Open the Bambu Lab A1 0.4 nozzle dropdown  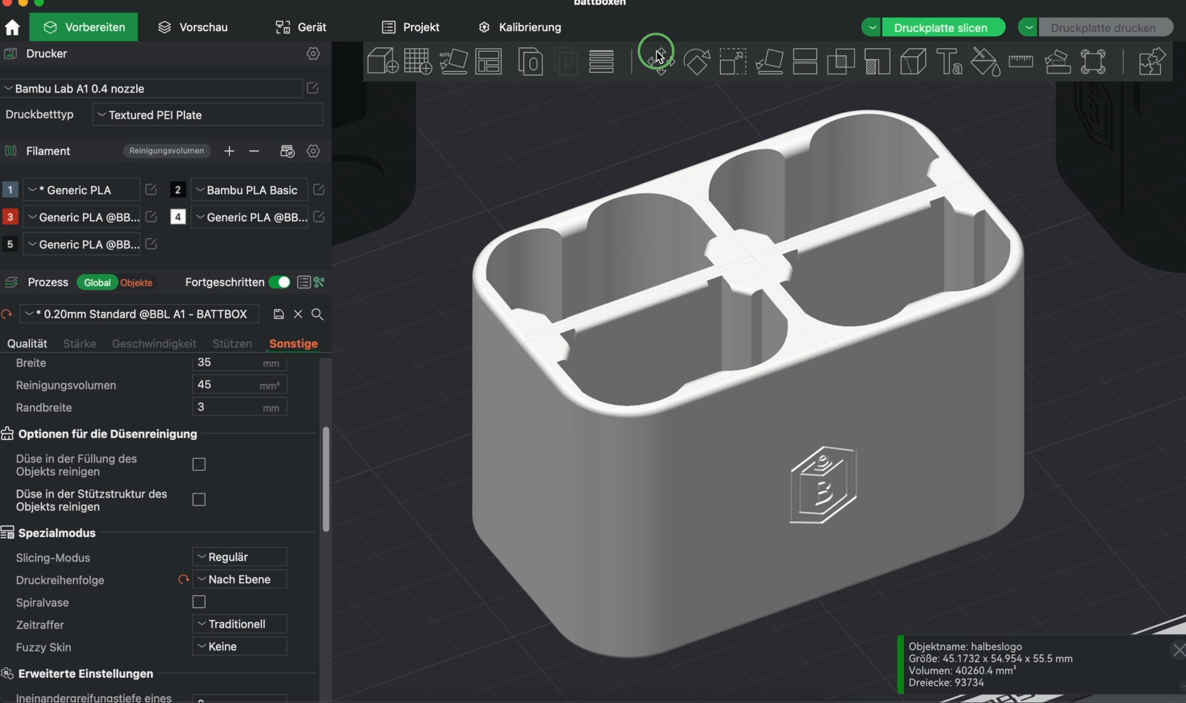click(x=151, y=88)
